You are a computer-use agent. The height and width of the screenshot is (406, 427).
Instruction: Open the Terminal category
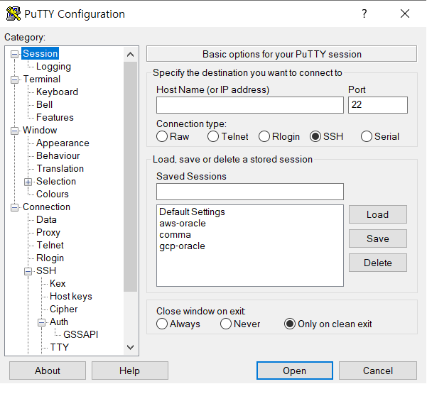point(42,79)
